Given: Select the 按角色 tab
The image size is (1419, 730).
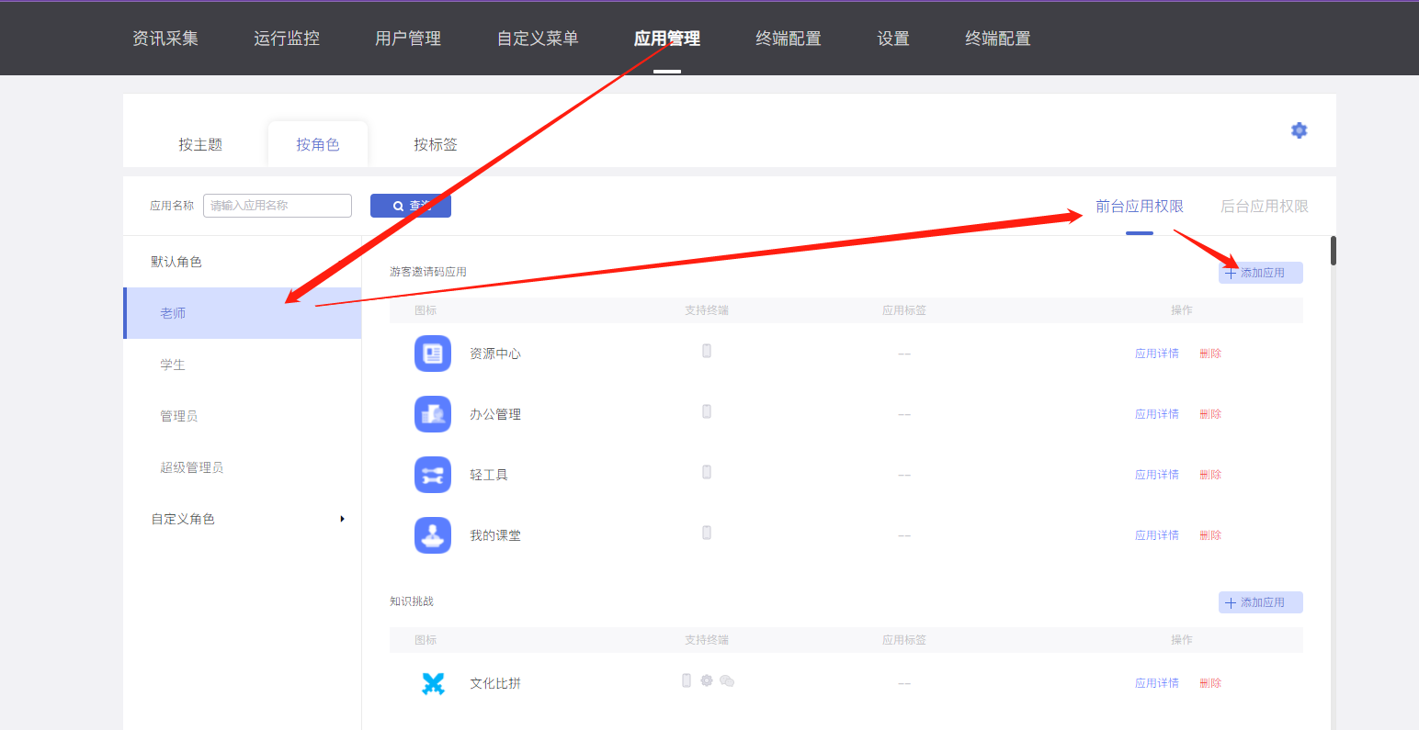Looking at the screenshot, I should click(318, 144).
